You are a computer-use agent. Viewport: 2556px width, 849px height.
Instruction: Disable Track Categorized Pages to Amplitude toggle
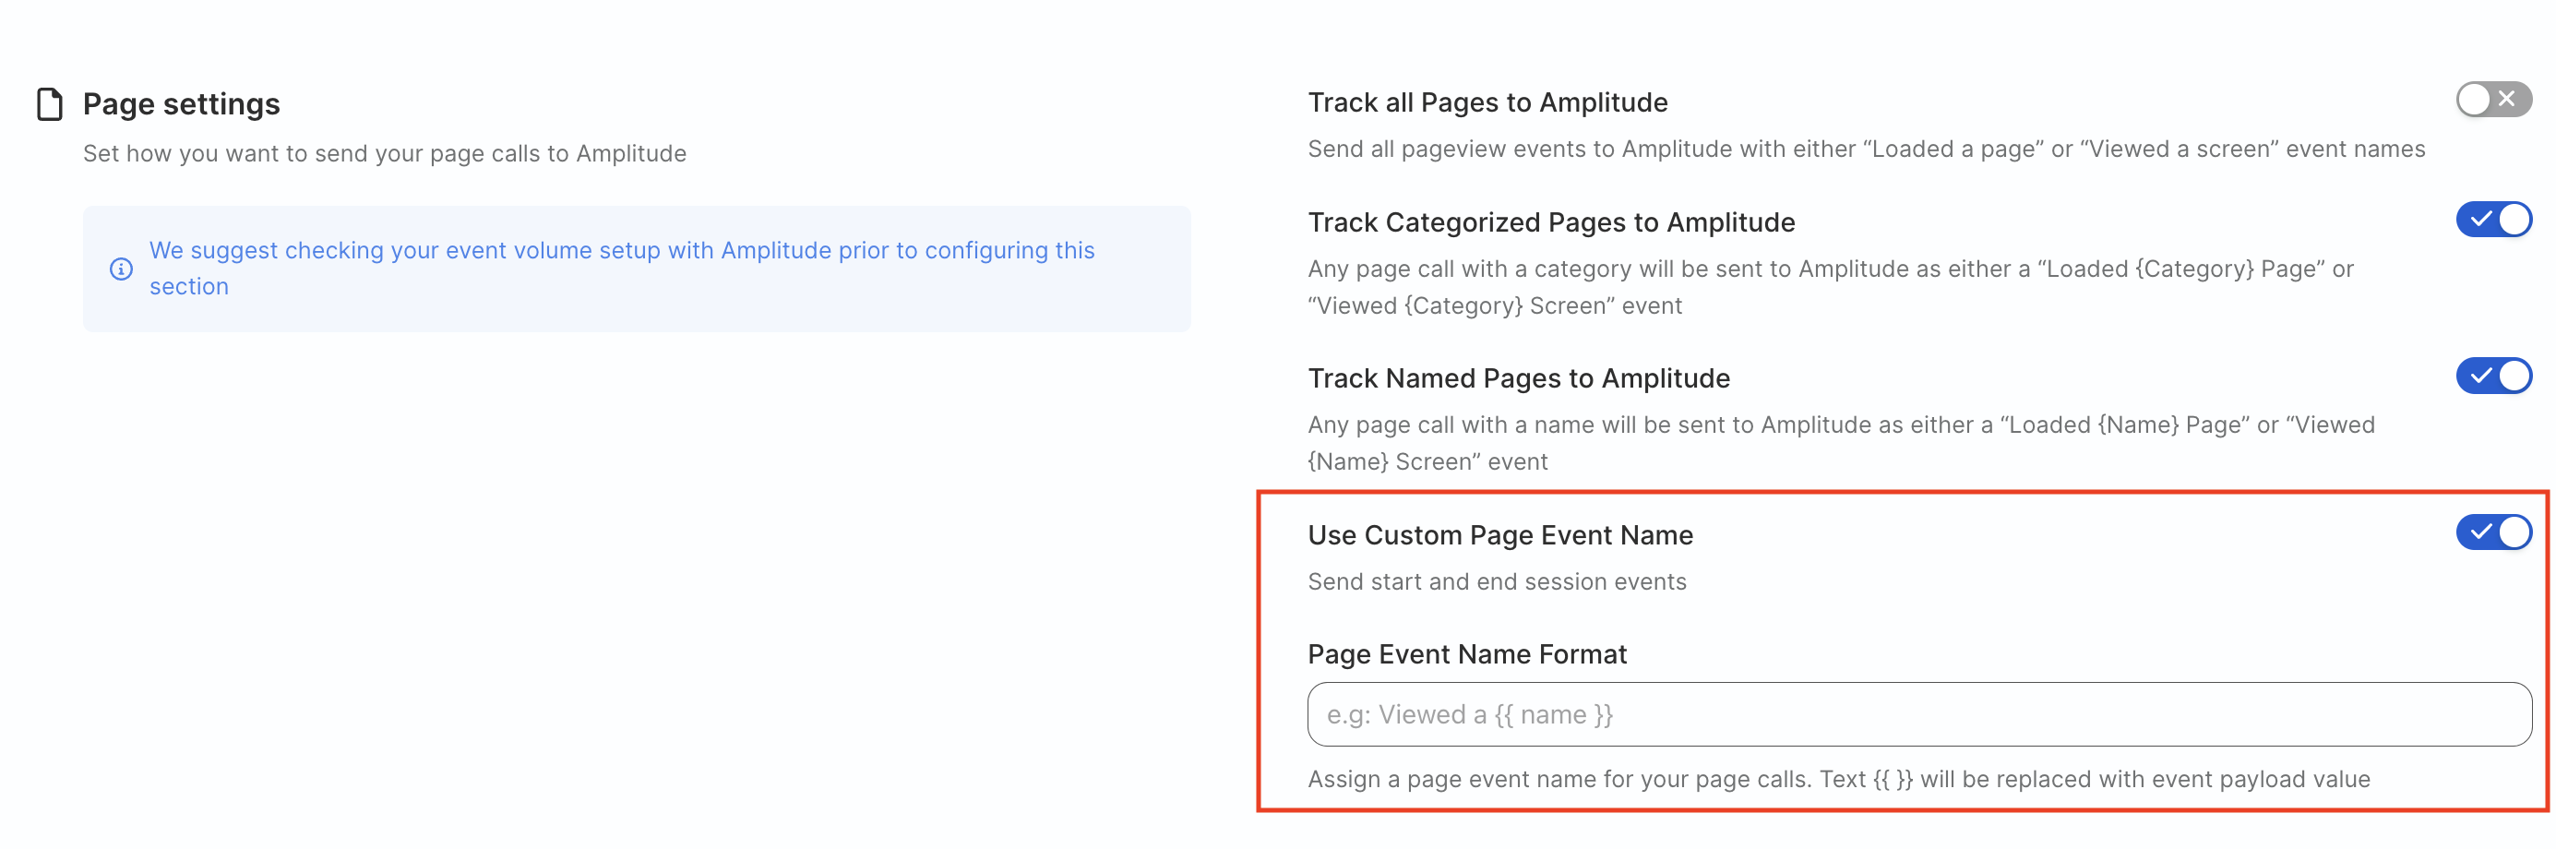[x=2493, y=220]
